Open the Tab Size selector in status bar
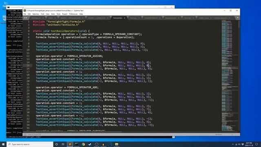The width and height of the screenshot is (261, 147). [219, 134]
